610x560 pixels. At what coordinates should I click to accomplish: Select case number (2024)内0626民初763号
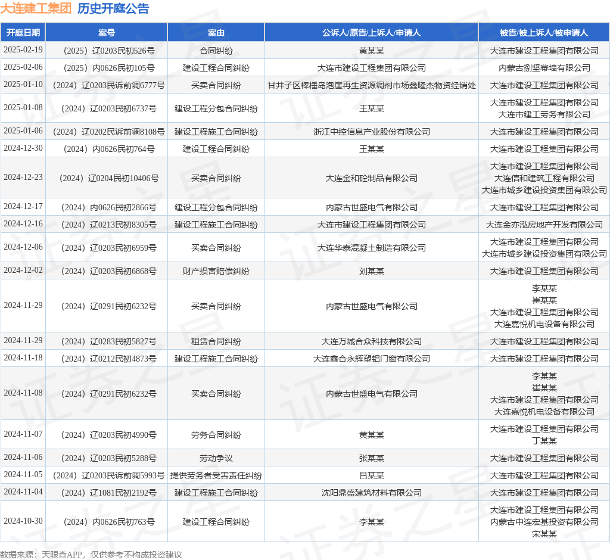point(109,522)
